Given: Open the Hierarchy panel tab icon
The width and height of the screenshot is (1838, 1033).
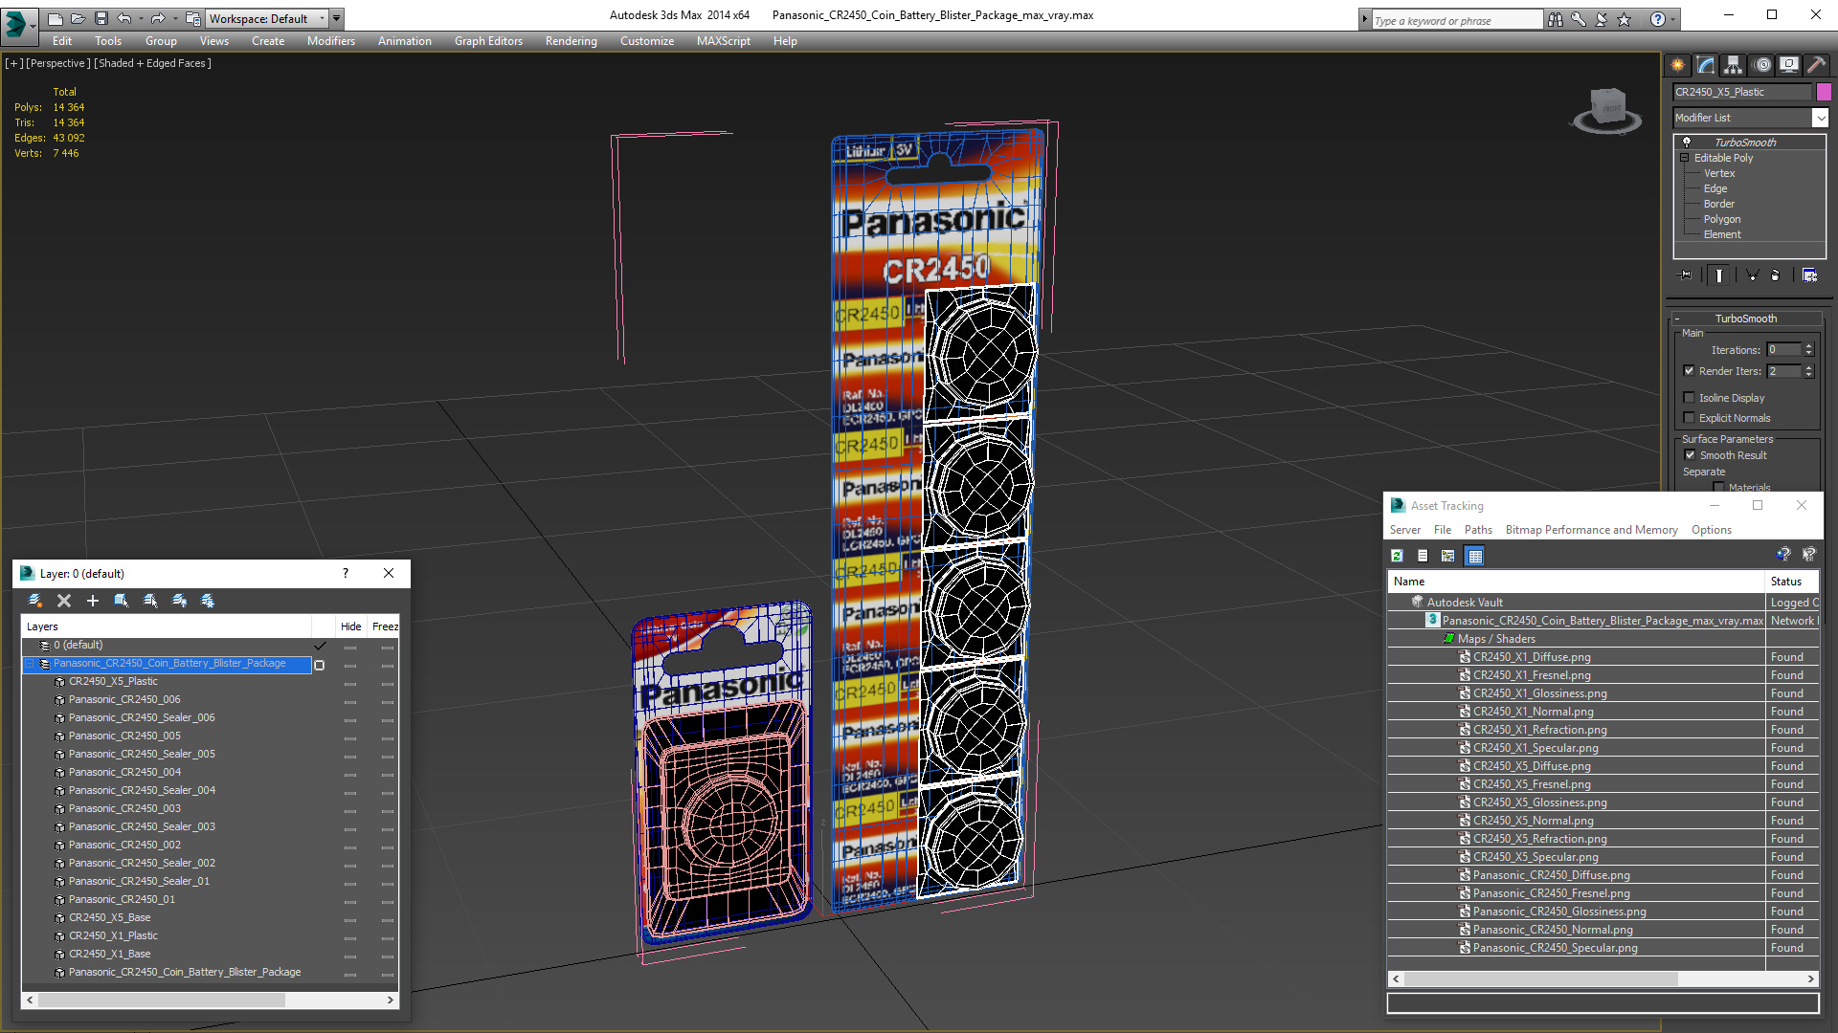Looking at the screenshot, I should pyautogui.click(x=1734, y=65).
